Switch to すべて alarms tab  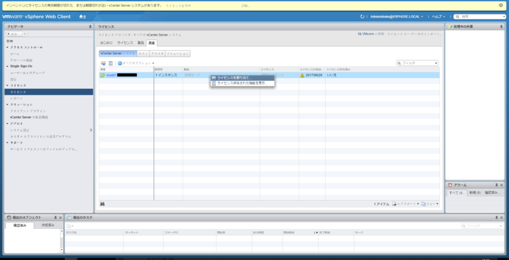[x=457, y=193]
